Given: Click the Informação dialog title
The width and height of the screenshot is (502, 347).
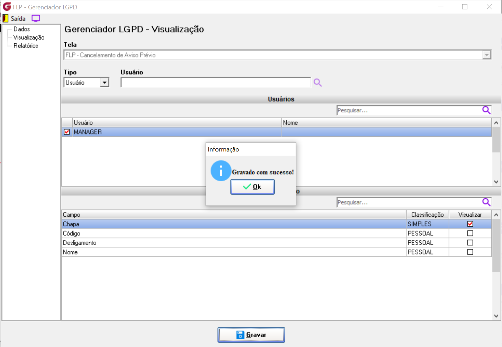Looking at the screenshot, I should (x=223, y=149).
